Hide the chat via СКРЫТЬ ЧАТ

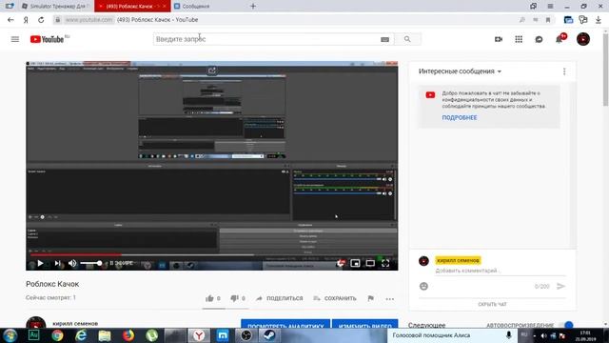click(x=492, y=304)
